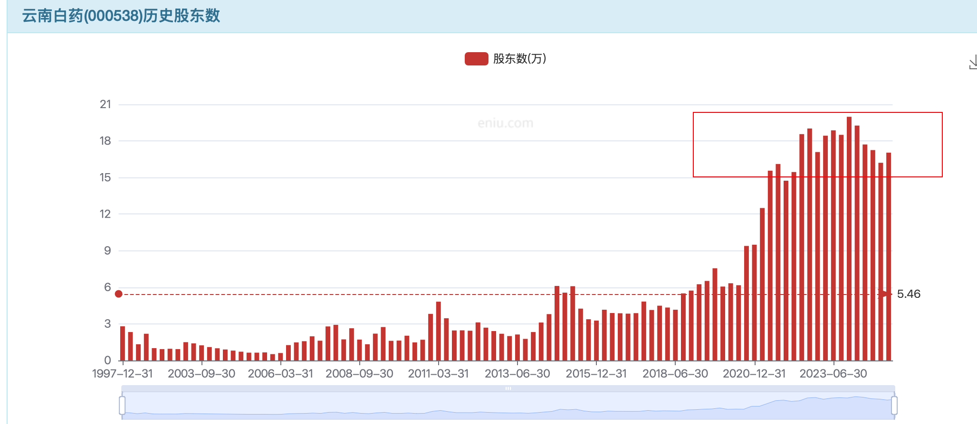The width and height of the screenshot is (977, 424).
Task: Click the y-axis value 6
Action: (x=108, y=287)
